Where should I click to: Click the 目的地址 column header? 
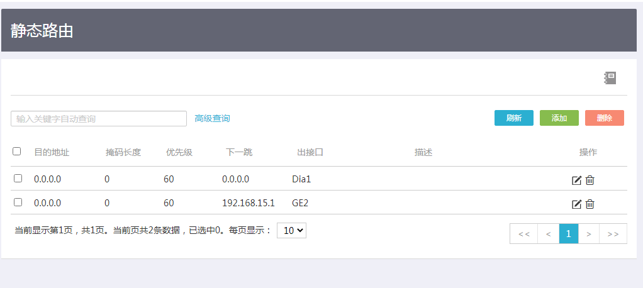pyautogui.click(x=52, y=152)
